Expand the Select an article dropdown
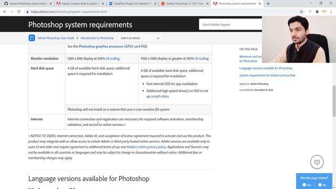This screenshot has width=336, height=189. (x=140, y=38)
